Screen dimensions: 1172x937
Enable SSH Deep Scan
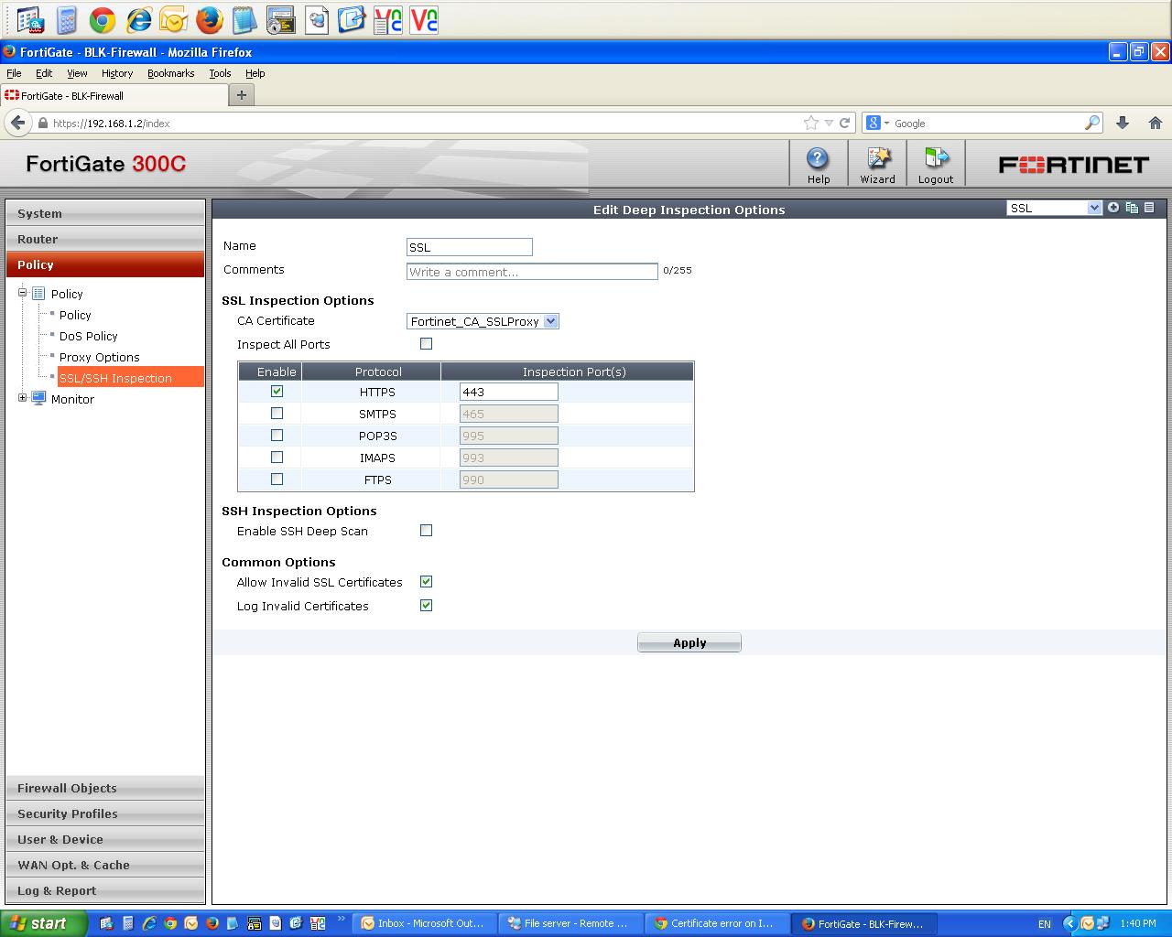[426, 531]
